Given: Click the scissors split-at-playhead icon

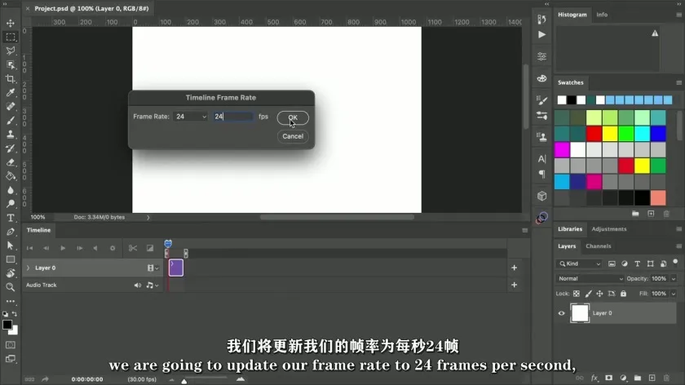Looking at the screenshot, I should [133, 248].
